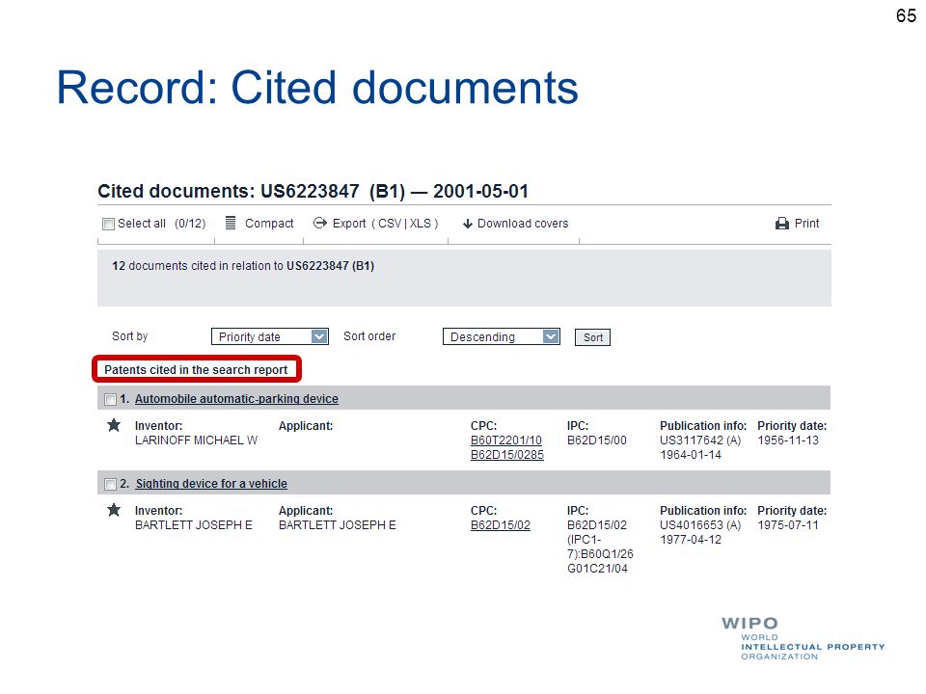Tick the Select all checkbox

[x=108, y=224]
